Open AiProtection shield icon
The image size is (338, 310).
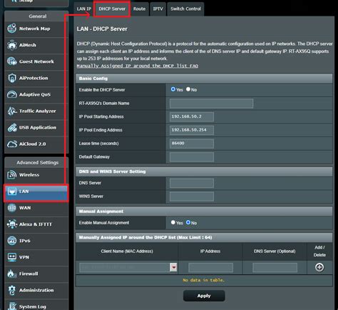[x=12, y=78]
